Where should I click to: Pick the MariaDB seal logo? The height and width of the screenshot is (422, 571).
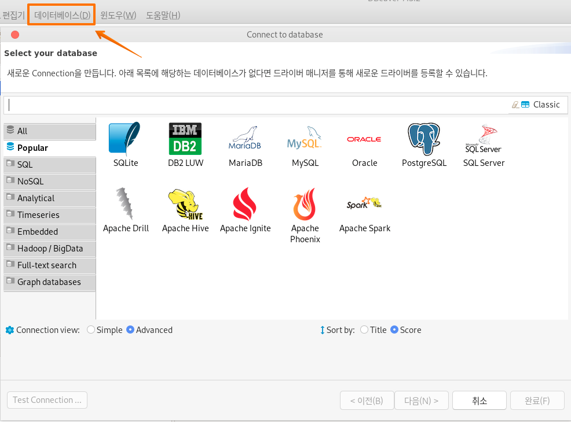[x=245, y=139]
